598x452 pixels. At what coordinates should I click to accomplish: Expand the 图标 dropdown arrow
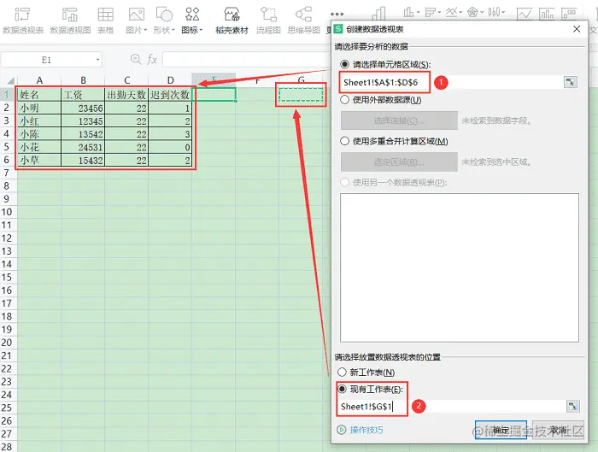point(201,30)
